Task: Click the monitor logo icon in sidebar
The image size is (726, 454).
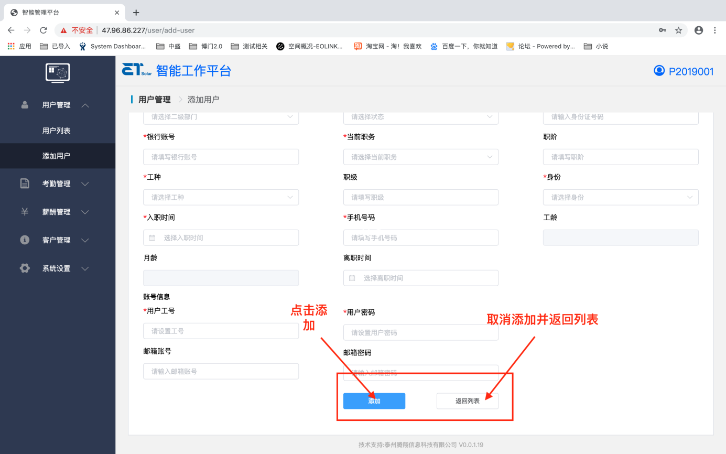Action: point(58,72)
